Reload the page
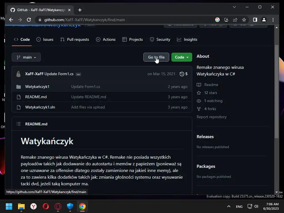Image resolution: width=284 pixels, height=213 pixels. (29, 20)
